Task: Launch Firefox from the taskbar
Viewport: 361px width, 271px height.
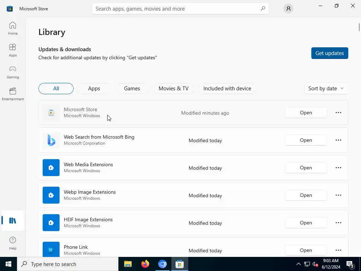Action: [x=145, y=264]
